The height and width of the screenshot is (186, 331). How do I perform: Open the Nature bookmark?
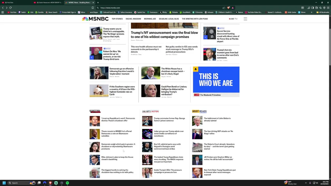[x=239, y=12]
